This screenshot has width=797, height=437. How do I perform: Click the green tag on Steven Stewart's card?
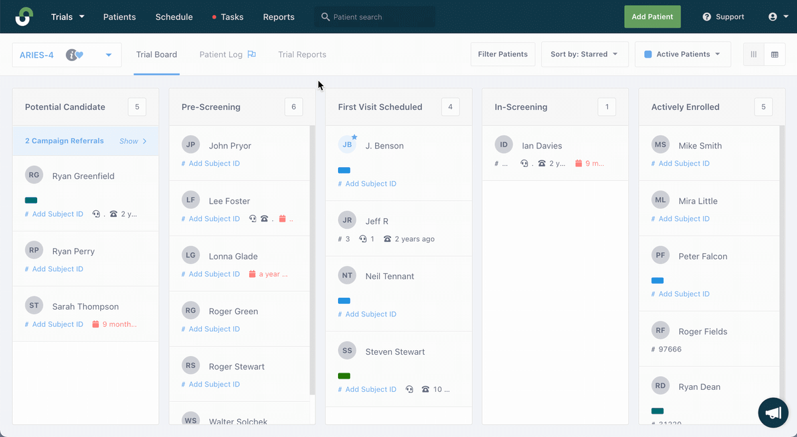pos(344,376)
